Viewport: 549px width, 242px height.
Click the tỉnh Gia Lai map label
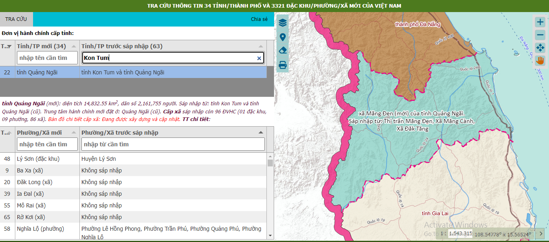[435, 213]
